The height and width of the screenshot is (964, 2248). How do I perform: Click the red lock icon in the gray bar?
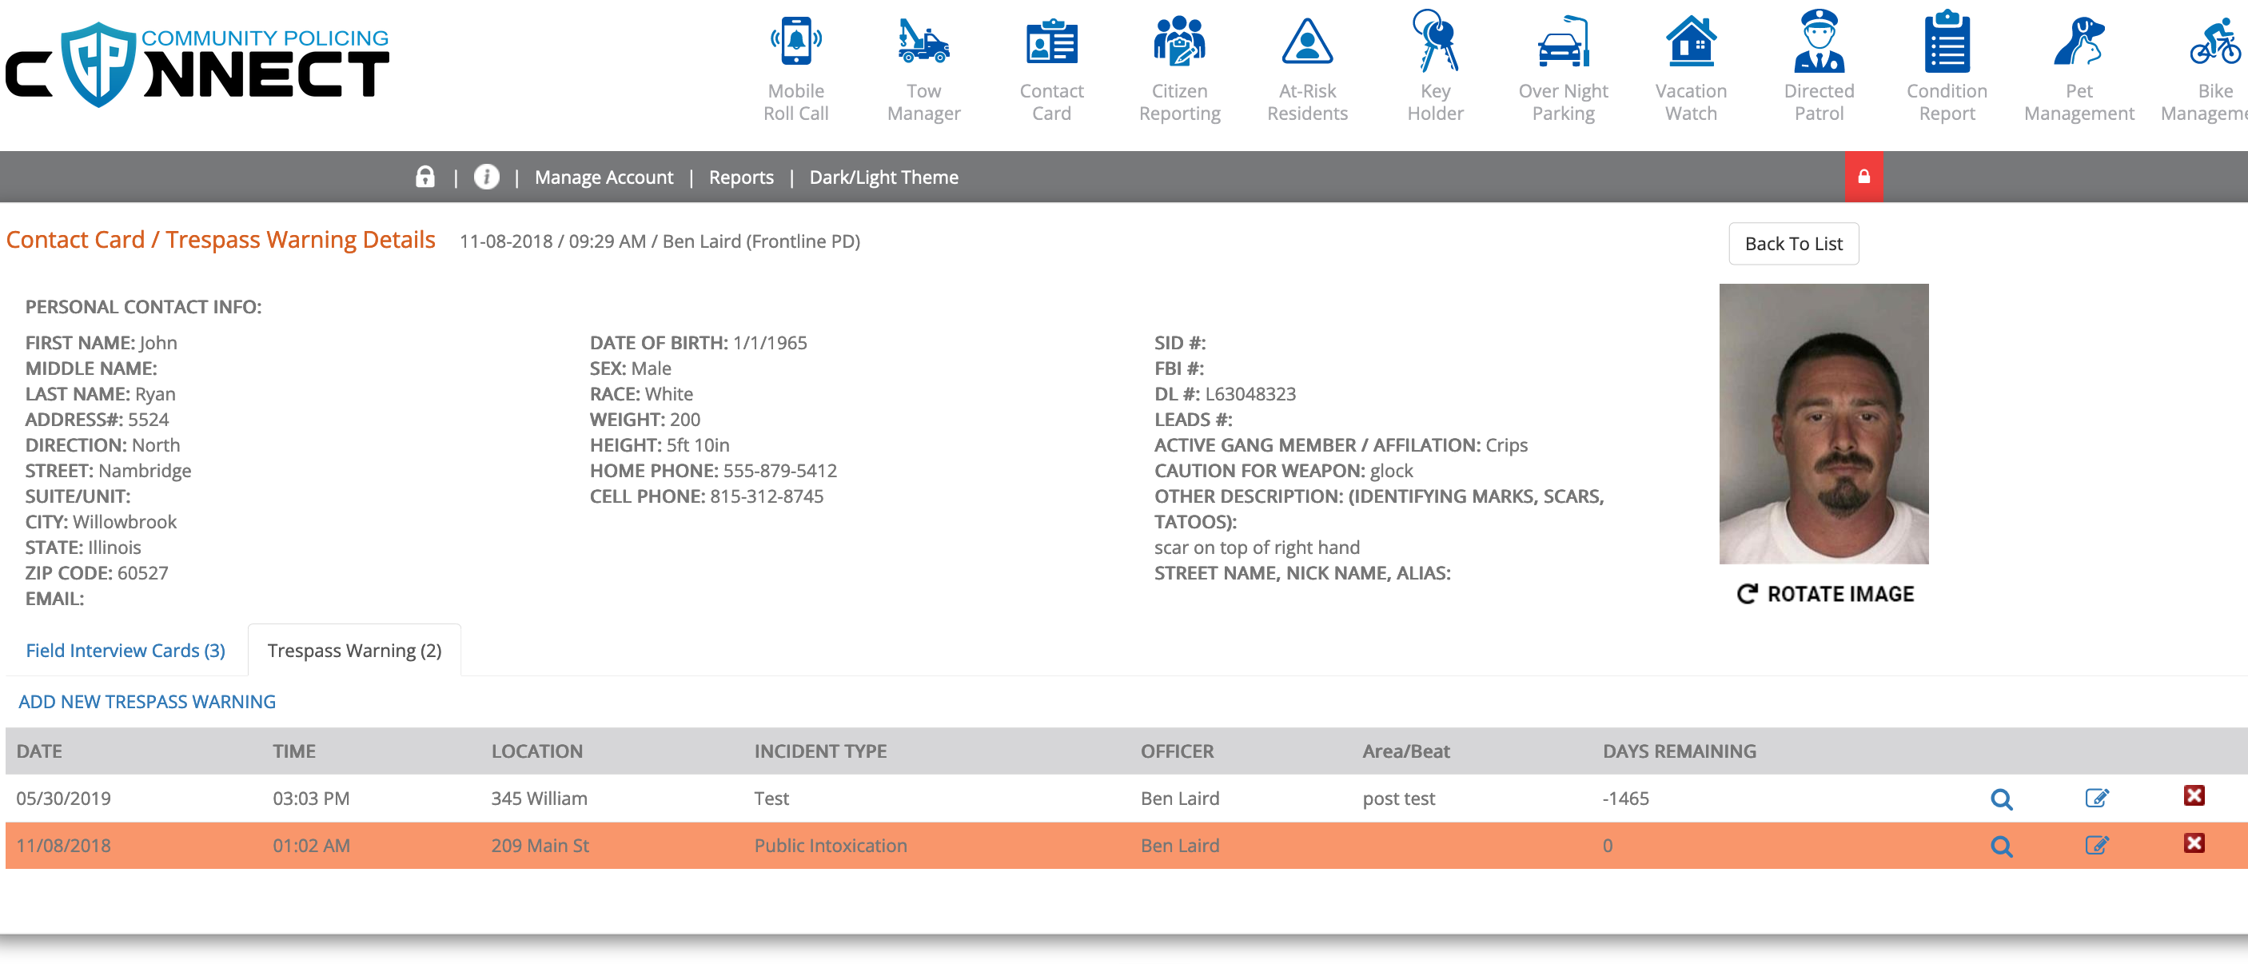(x=1863, y=176)
